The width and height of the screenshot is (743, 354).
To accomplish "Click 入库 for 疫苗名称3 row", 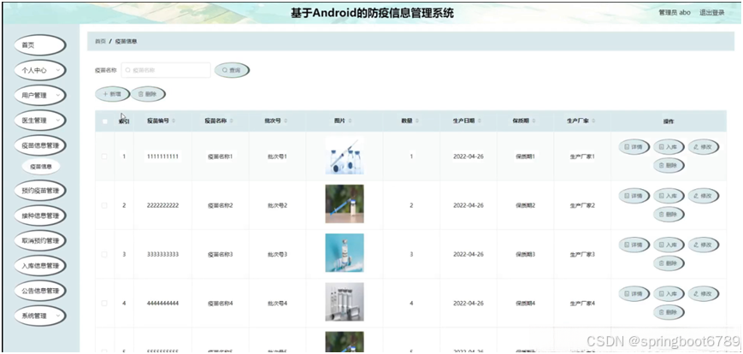I will click(x=669, y=245).
